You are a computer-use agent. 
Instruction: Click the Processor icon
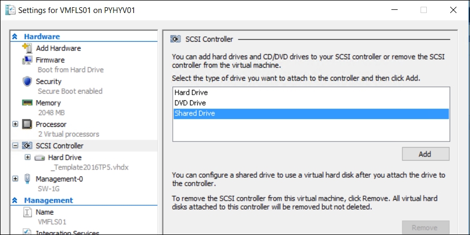[27, 124]
